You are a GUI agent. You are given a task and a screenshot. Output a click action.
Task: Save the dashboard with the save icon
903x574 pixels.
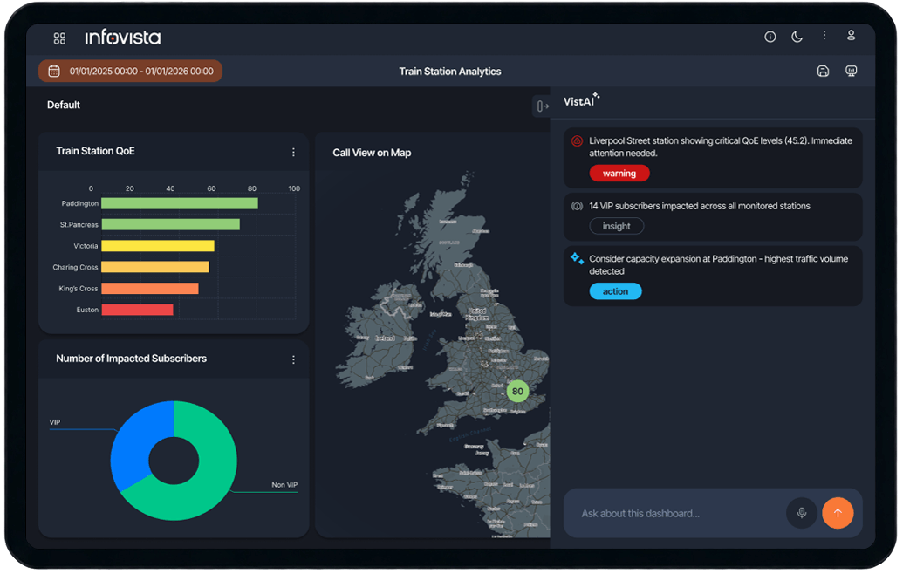point(823,71)
